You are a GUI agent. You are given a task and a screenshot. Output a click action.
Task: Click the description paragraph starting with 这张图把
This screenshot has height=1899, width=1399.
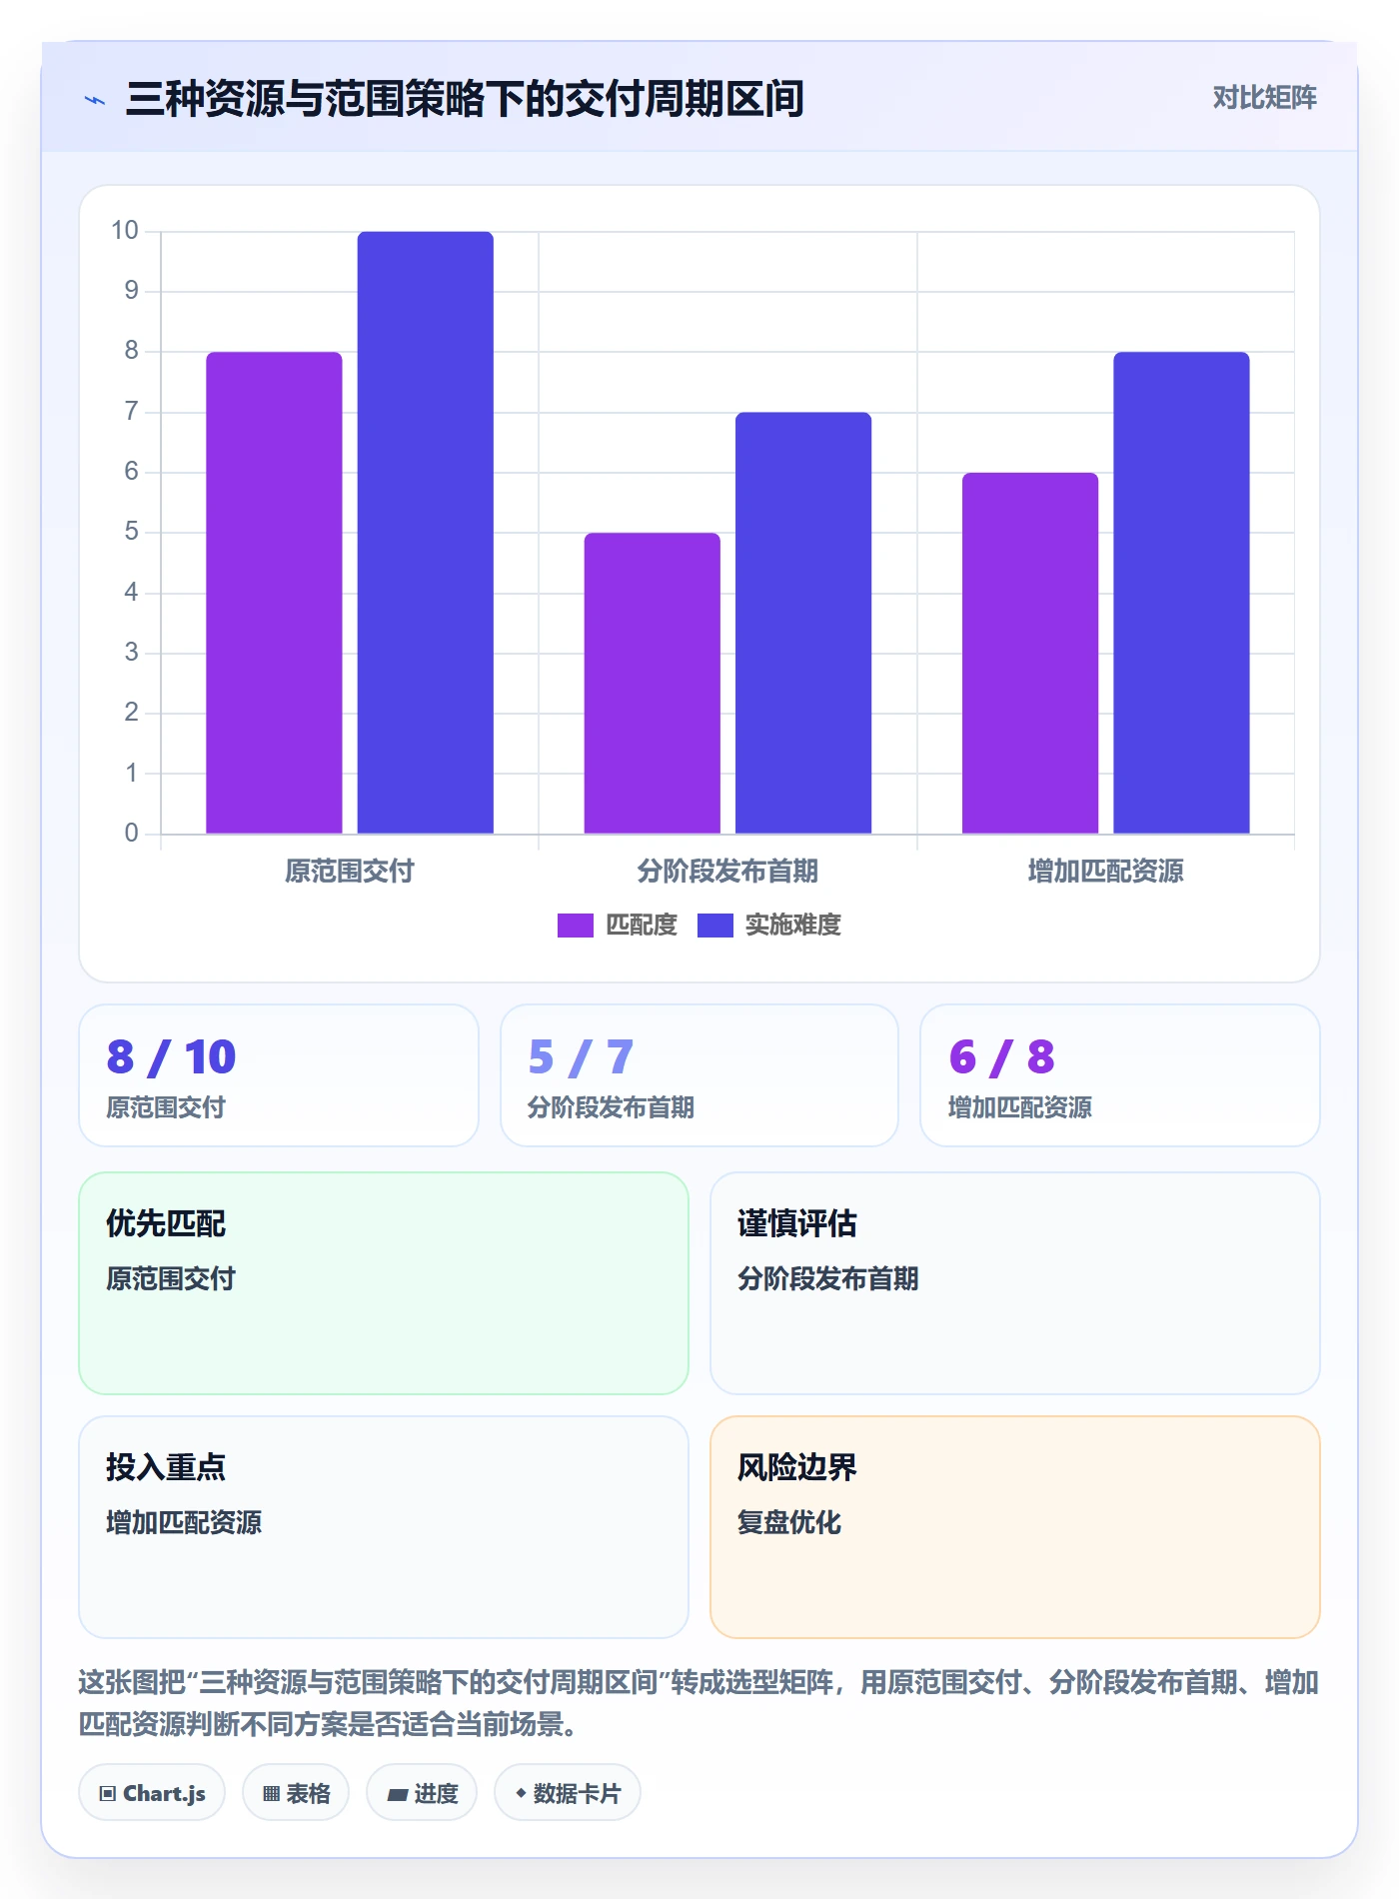pos(699,1703)
